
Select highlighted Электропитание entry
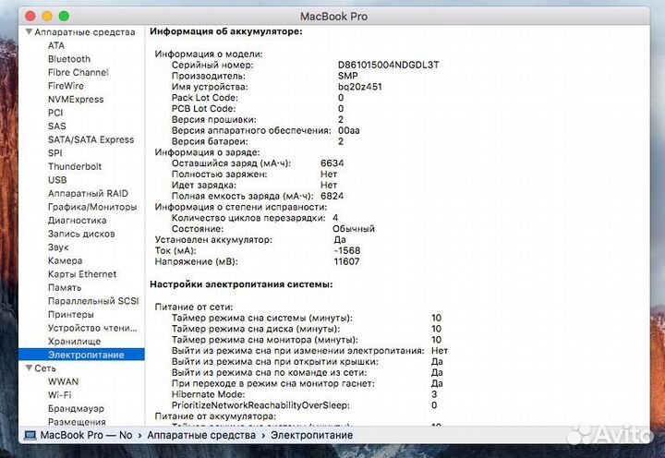[x=81, y=355]
